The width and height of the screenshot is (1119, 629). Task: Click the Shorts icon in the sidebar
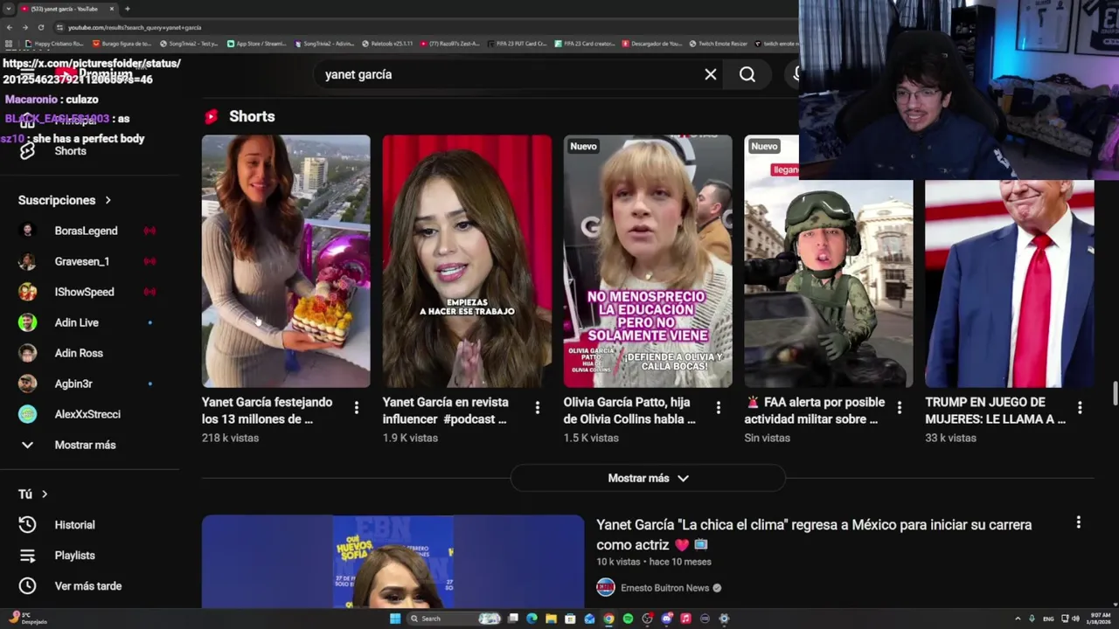(x=27, y=151)
